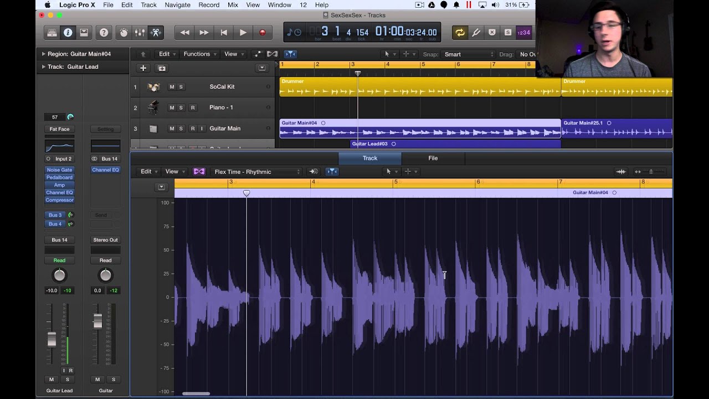Screen dimensions: 709x399
Task: Toggle purple Flex button in audio editor
Action: point(199,172)
